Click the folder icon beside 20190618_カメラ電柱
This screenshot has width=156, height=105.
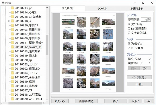pos(12,95)
